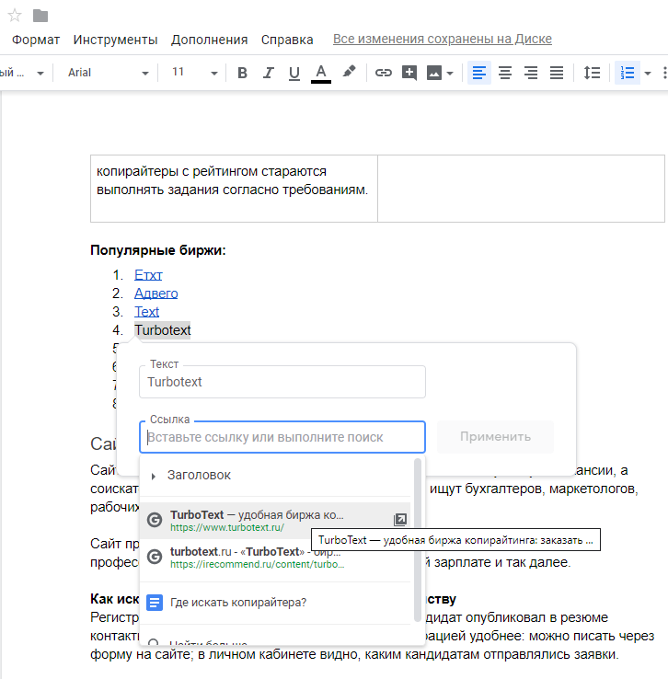The height and width of the screenshot is (679, 668).
Task: Click the Применить button
Action: coord(495,436)
